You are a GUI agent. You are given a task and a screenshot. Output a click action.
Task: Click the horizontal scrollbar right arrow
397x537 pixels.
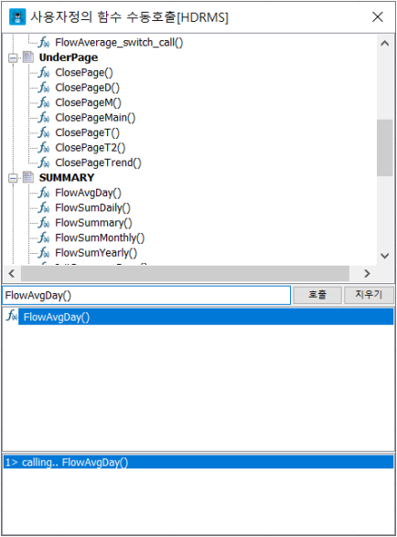click(367, 273)
